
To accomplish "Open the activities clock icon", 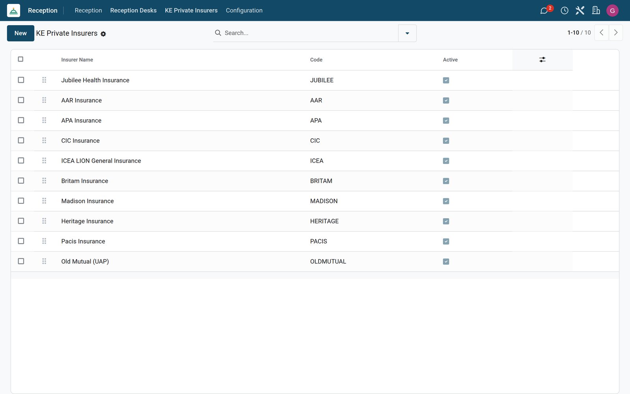I will pos(564,11).
